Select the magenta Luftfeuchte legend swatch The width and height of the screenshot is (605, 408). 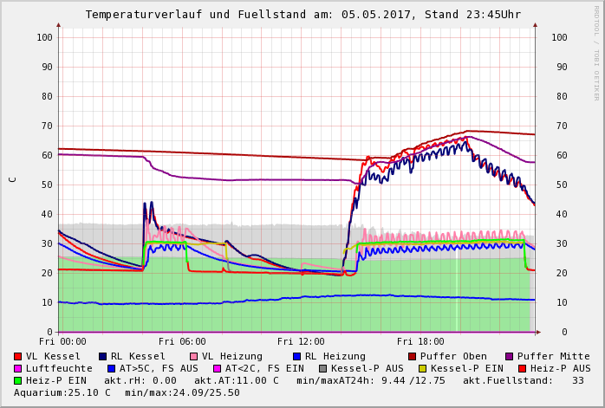tap(18, 368)
